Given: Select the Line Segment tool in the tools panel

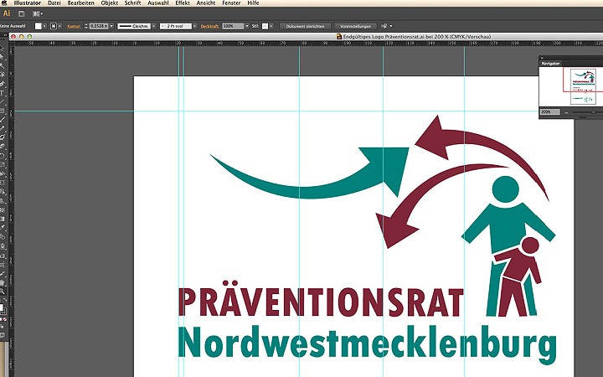Looking at the screenshot, I should point(2,101).
